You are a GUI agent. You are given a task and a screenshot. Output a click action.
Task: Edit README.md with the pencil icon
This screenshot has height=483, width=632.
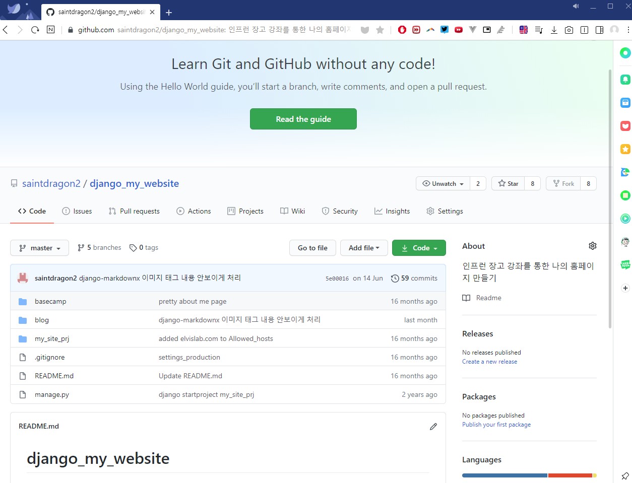[433, 427]
